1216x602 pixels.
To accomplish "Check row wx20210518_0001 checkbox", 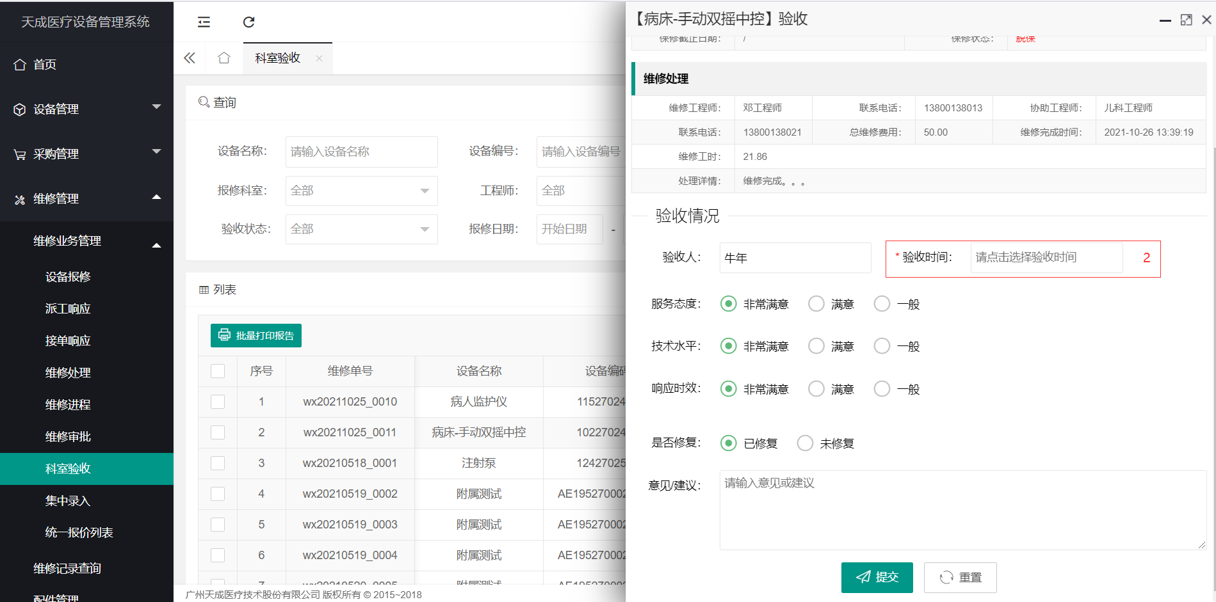I will 218,463.
